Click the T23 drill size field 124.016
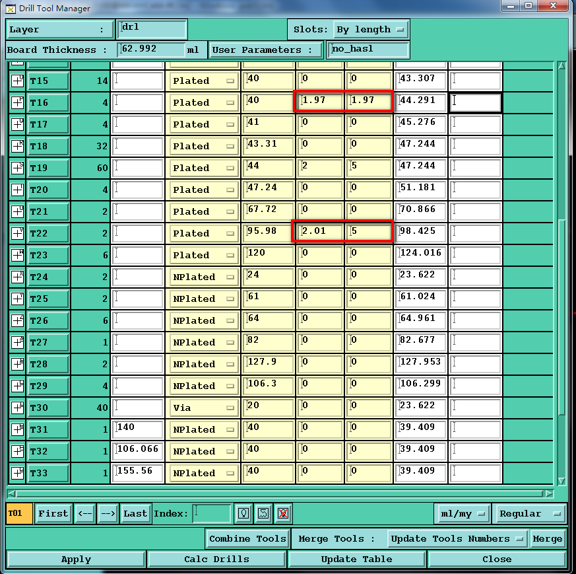 [421, 254]
